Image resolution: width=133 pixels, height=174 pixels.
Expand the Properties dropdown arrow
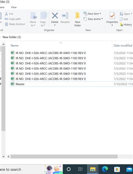tap(112, 25)
